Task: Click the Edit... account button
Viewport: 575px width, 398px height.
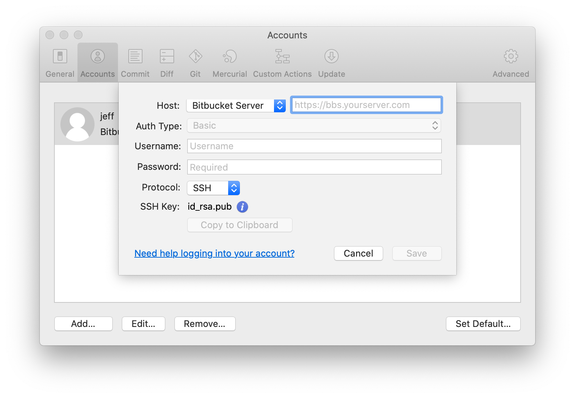Action: pos(143,324)
